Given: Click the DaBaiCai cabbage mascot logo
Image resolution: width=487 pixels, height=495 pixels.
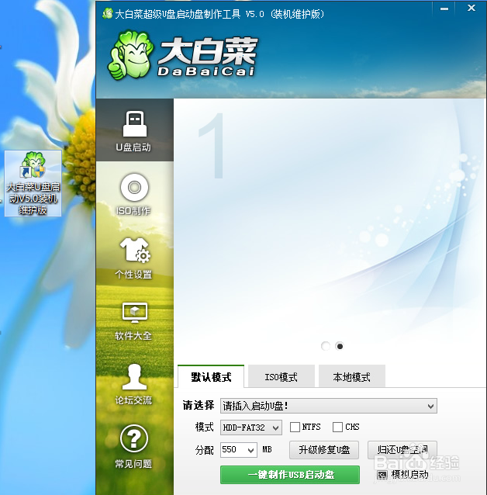Looking at the screenshot, I should coord(130,54).
